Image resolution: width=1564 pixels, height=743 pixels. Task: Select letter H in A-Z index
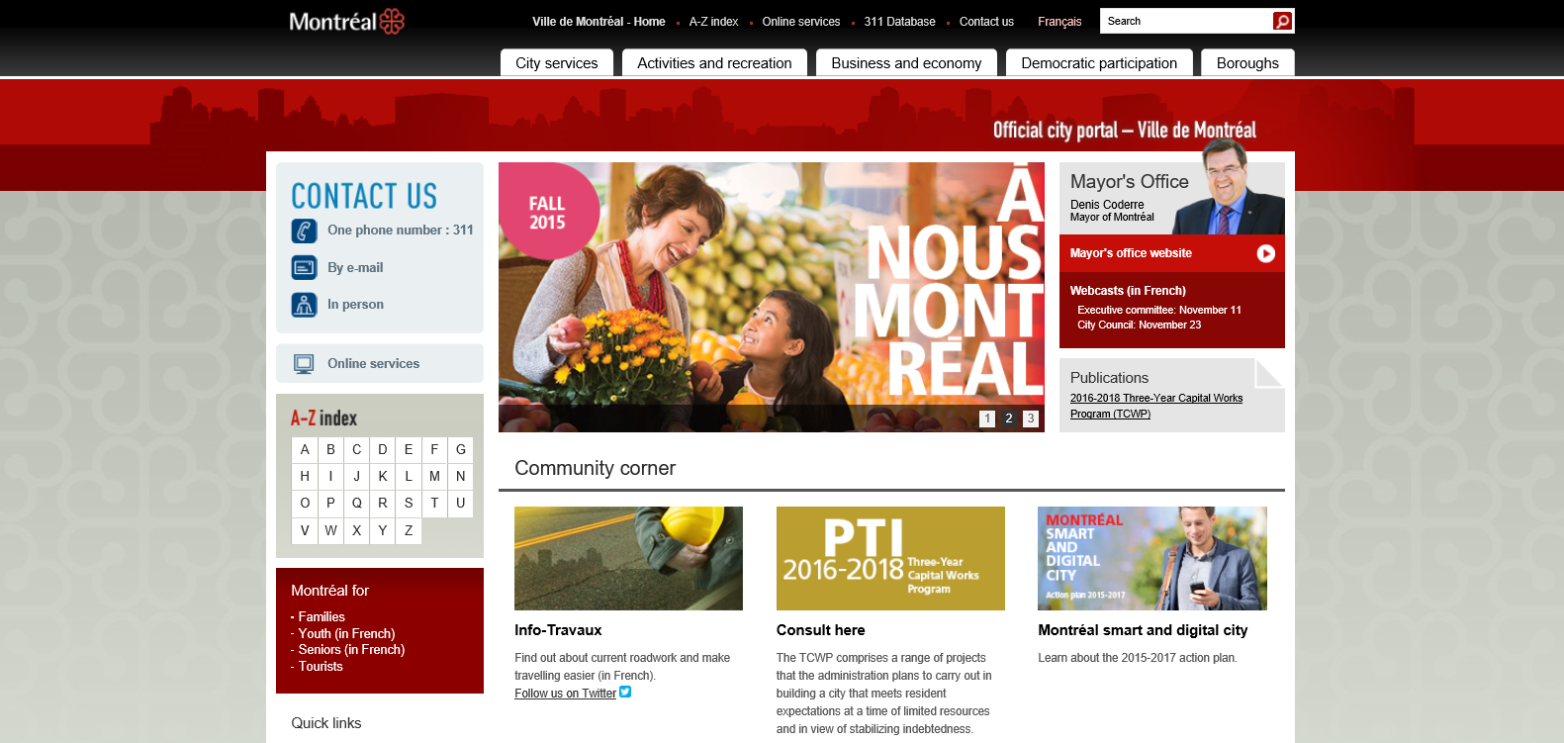305,476
